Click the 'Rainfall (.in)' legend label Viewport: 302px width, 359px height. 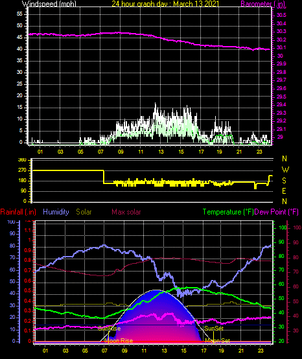18,212
